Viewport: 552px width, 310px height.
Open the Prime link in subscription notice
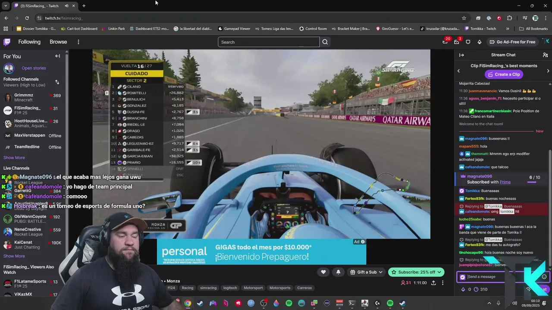pos(505,182)
